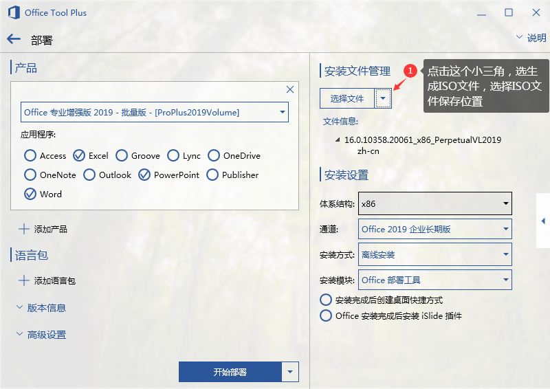Open the 安装模块 Office 部署工具 dropdown

[x=435, y=280]
